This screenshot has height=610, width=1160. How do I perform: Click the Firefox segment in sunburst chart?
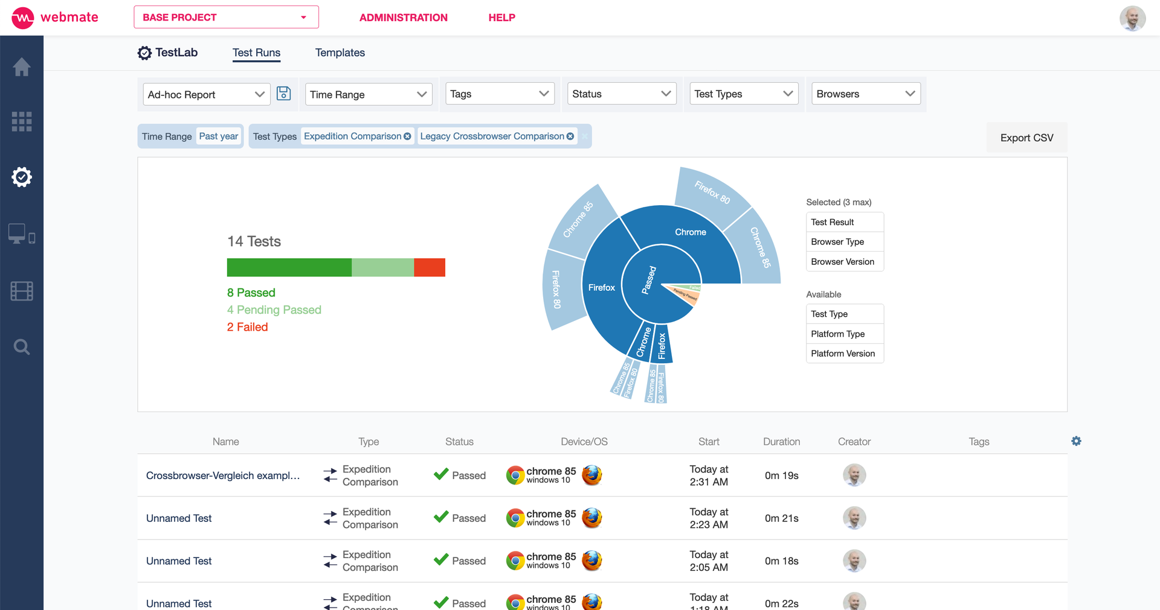point(602,287)
